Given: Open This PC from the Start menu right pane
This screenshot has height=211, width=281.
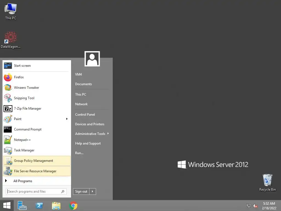Looking at the screenshot, I should (81, 95).
